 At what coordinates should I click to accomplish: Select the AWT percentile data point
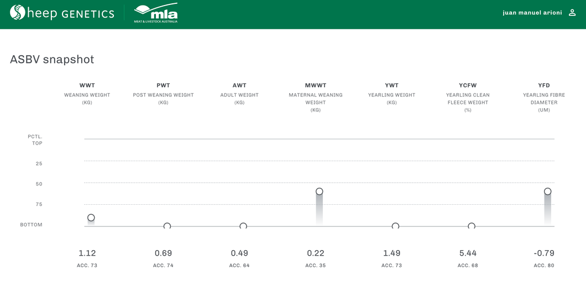[x=243, y=226]
